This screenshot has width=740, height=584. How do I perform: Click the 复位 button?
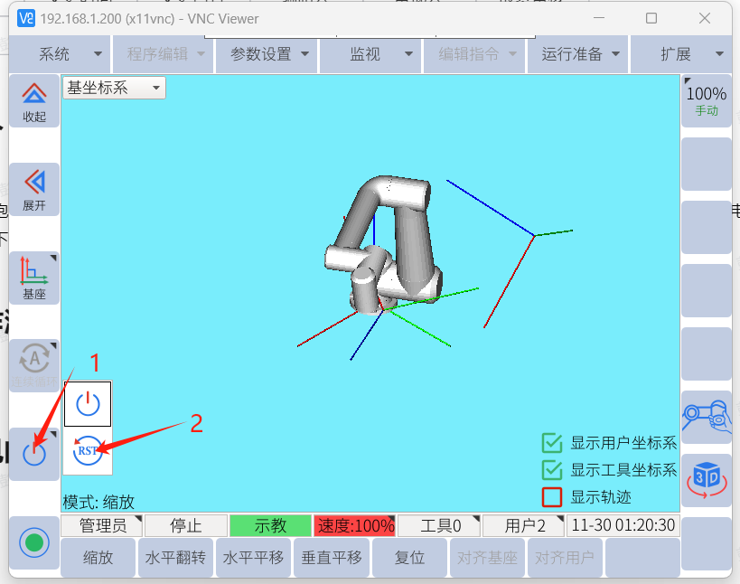409,558
